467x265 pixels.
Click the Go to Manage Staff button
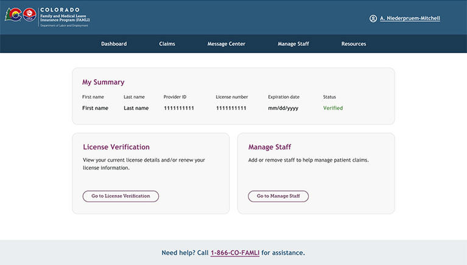click(x=278, y=196)
